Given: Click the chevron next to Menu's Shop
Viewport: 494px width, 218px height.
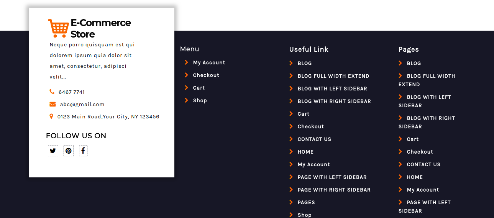Looking at the screenshot, I should 186,100.
